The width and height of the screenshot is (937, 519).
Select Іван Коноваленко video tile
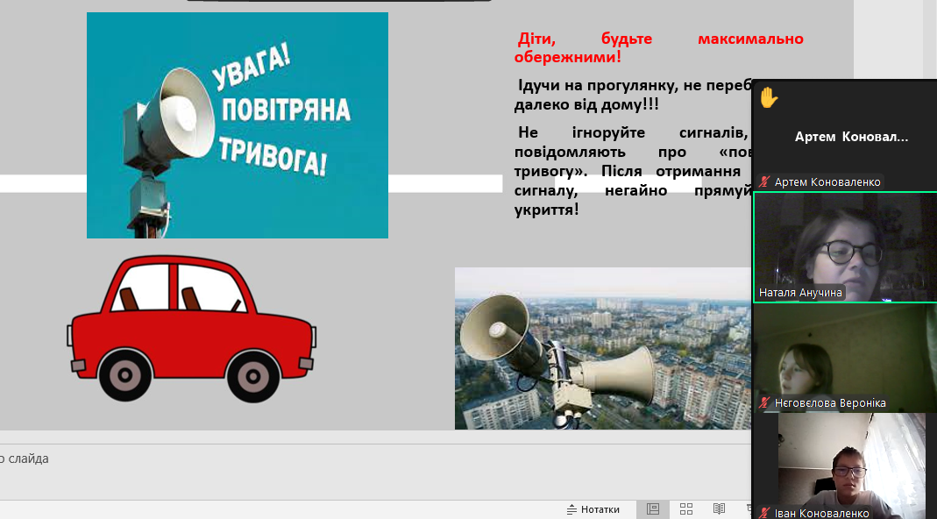click(x=845, y=460)
